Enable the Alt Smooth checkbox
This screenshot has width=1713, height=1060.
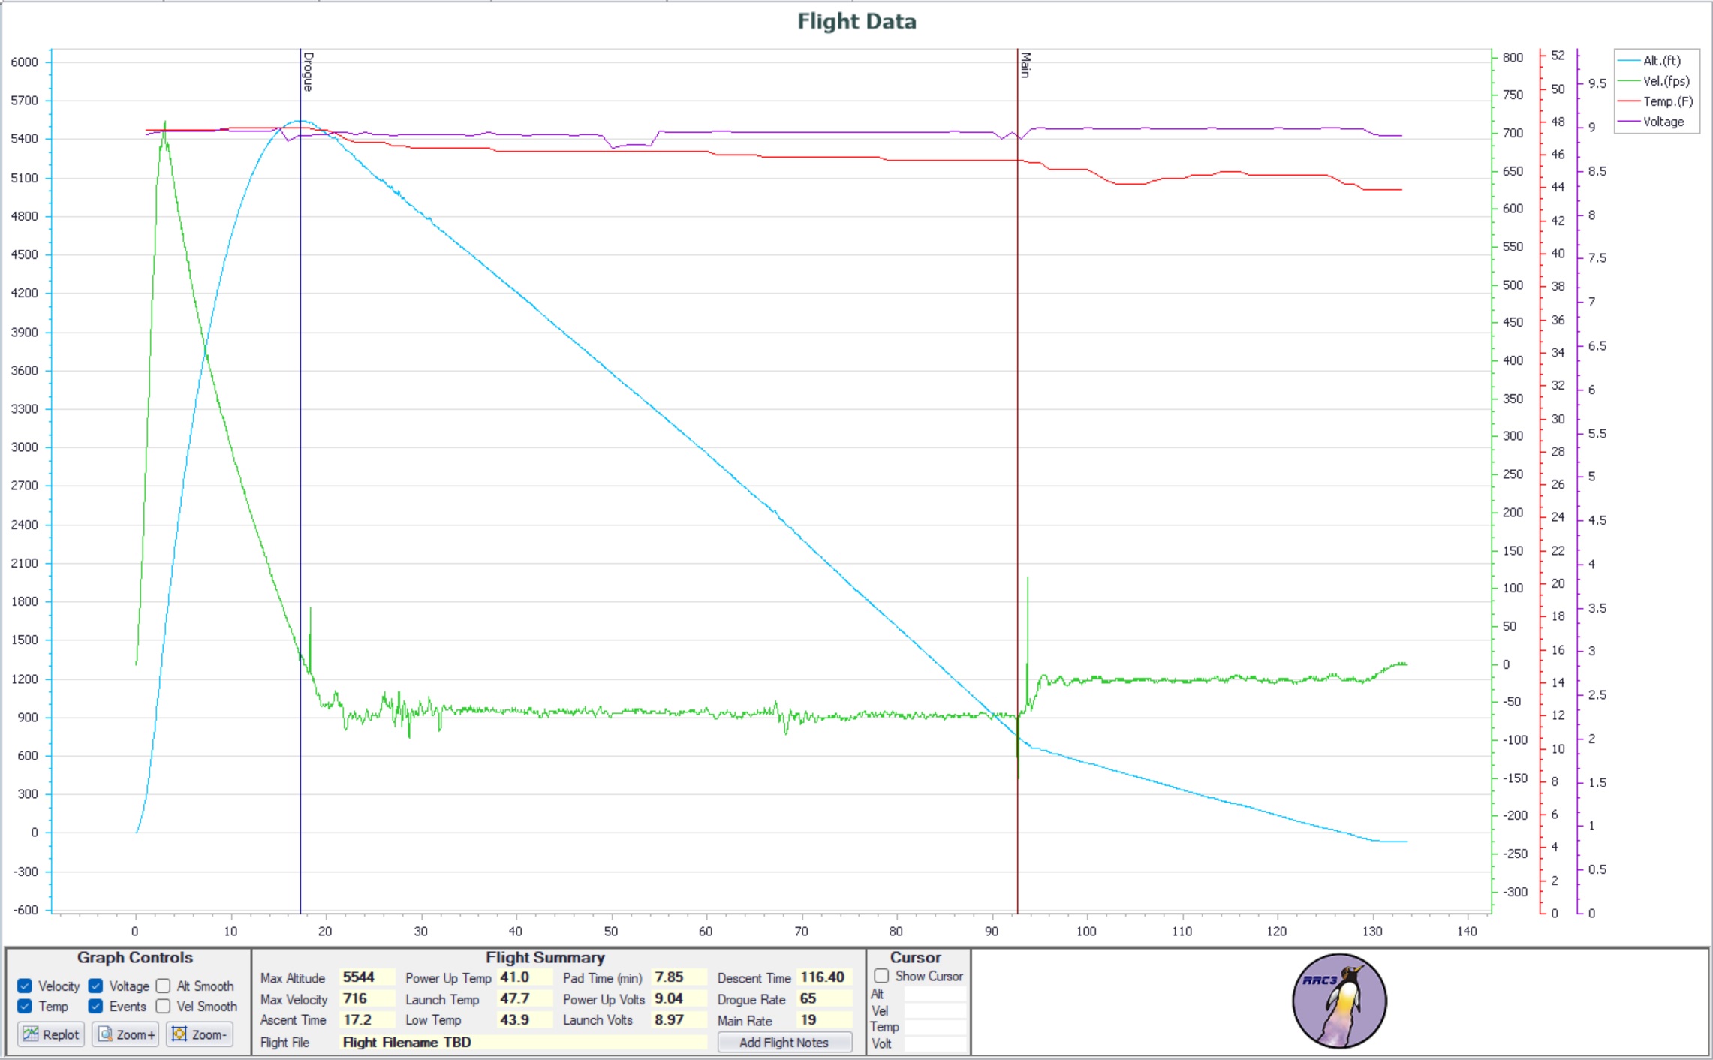point(163,986)
